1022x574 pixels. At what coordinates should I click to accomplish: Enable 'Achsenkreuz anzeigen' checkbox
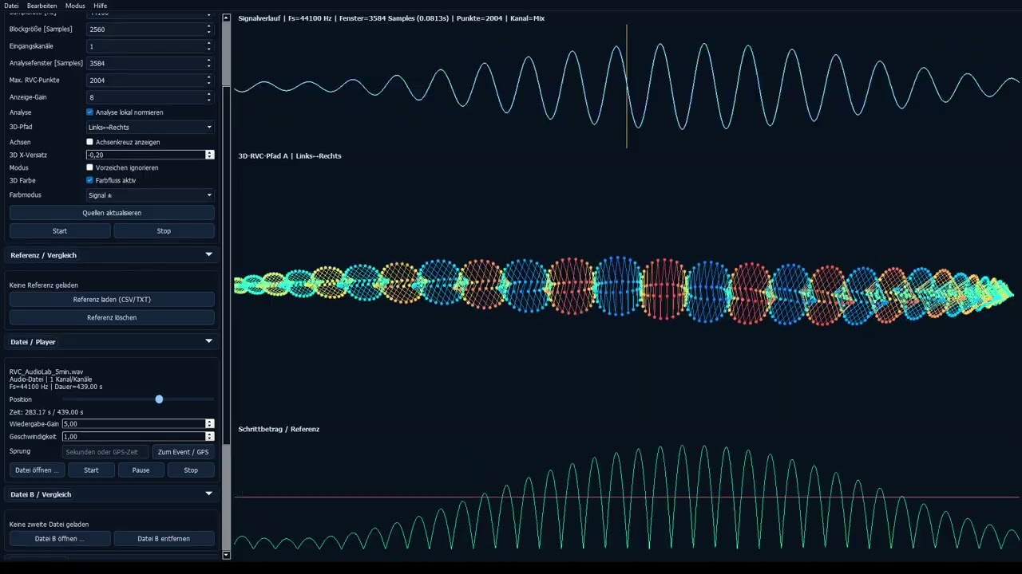tap(89, 142)
